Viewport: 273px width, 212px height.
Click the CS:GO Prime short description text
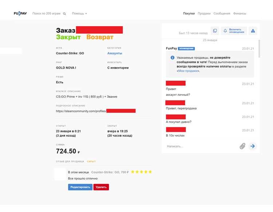[87, 96]
